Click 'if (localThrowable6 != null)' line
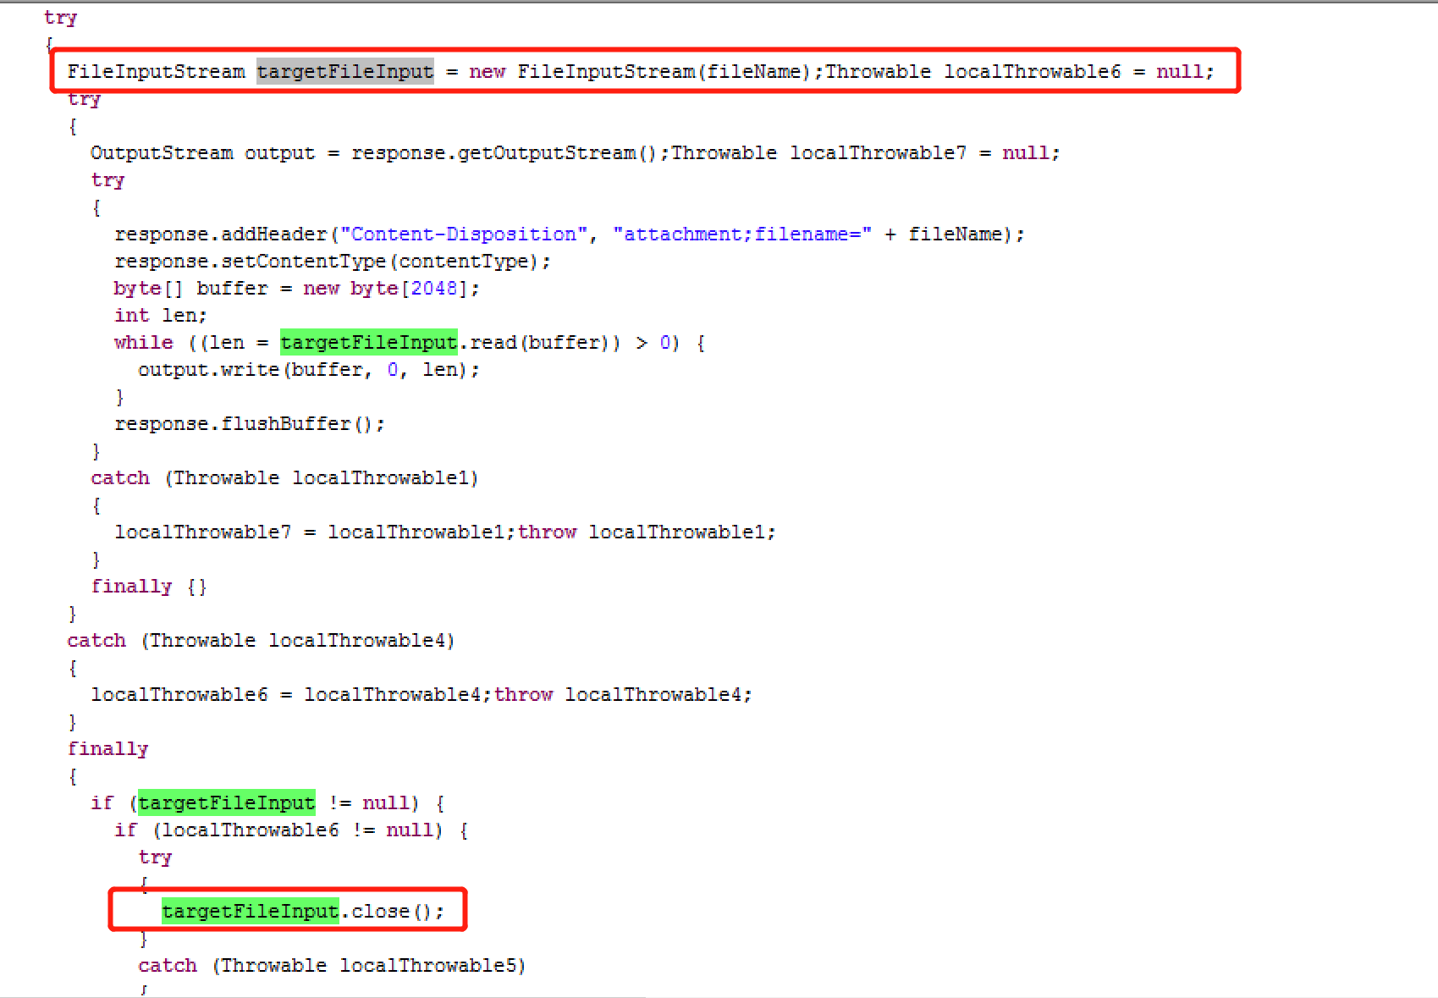The height and width of the screenshot is (998, 1438). coord(292,830)
